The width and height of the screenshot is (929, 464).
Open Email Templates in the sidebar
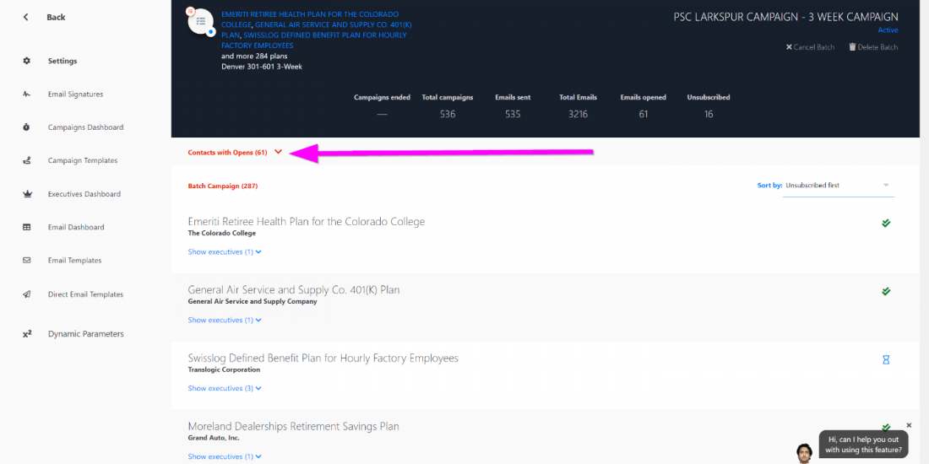coord(74,261)
